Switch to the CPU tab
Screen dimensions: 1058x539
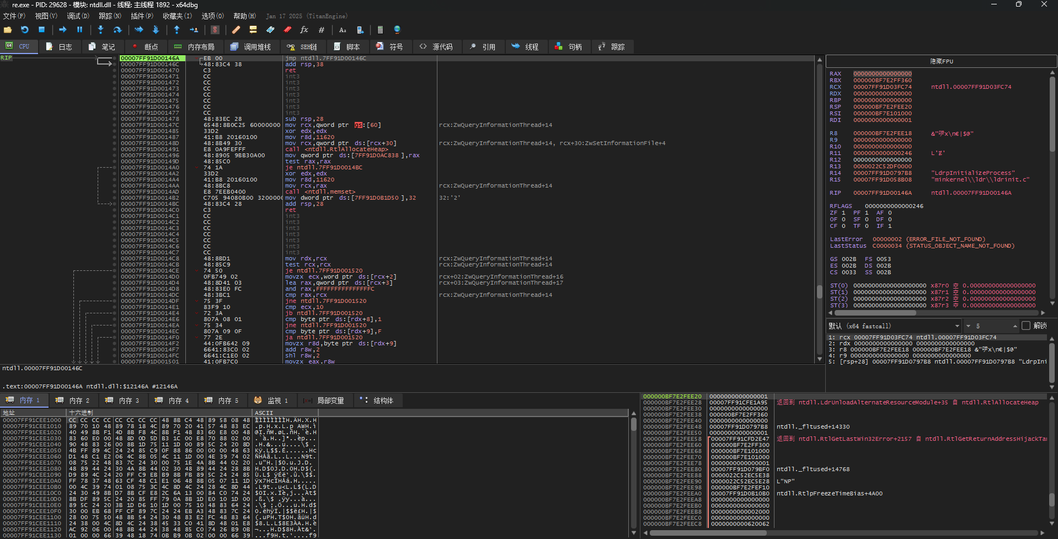[x=19, y=47]
